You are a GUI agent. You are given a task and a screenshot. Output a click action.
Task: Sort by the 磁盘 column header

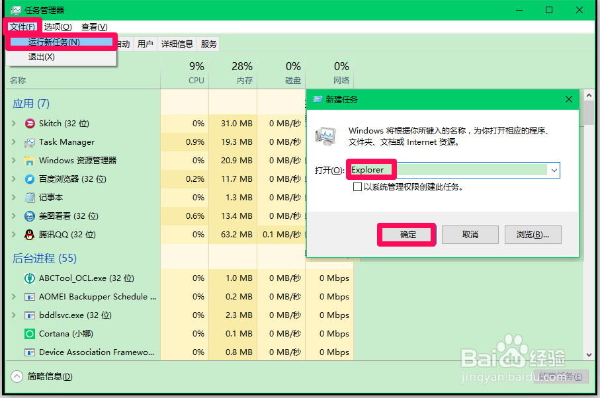click(281, 74)
